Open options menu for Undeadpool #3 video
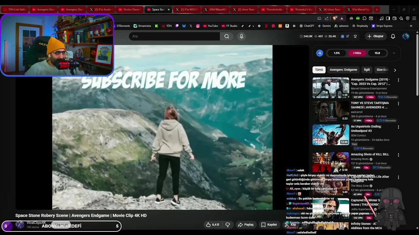Image resolution: width=419 pixels, height=235 pixels. point(398,127)
